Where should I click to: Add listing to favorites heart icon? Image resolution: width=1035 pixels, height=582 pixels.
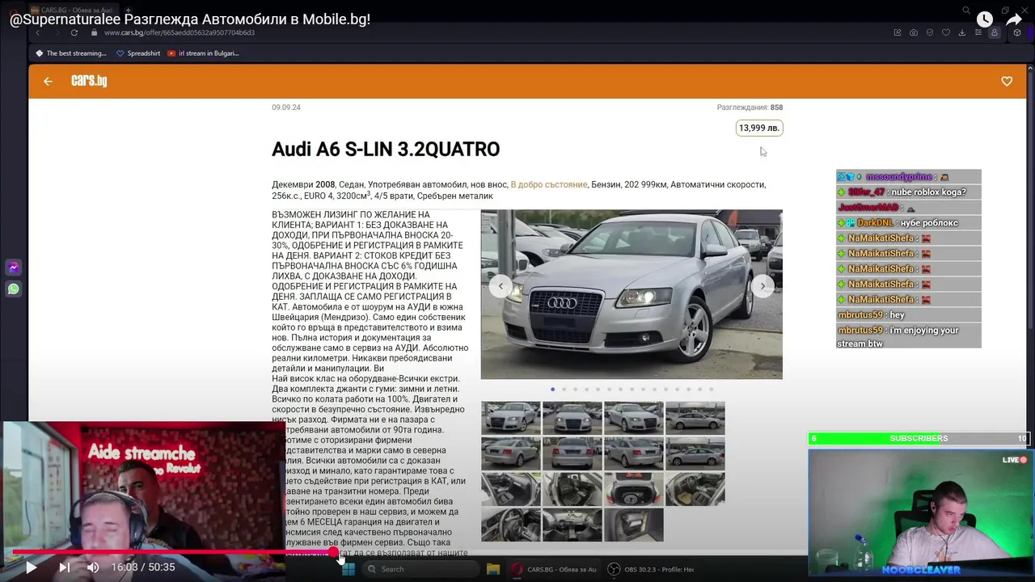point(1007,82)
